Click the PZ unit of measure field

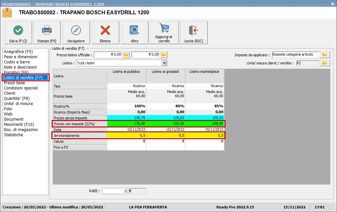[308, 63]
